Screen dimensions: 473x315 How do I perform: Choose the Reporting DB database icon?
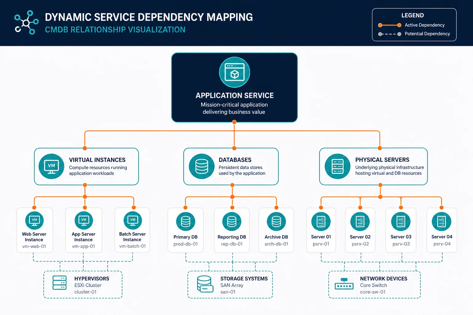point(232,221)
